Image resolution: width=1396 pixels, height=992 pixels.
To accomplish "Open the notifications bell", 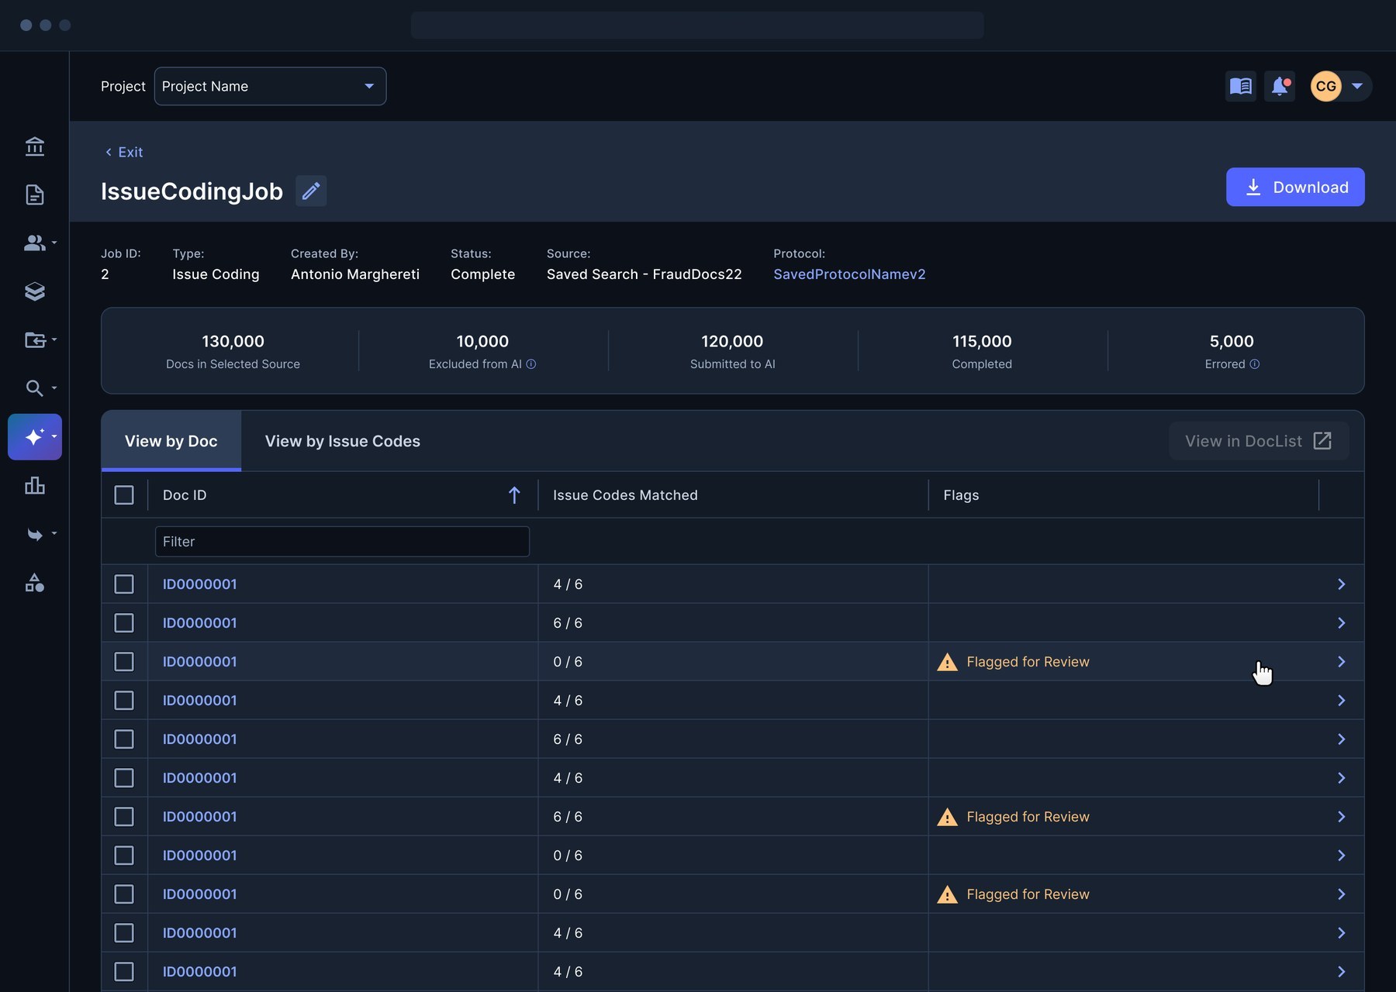I will pos(1280,86).
